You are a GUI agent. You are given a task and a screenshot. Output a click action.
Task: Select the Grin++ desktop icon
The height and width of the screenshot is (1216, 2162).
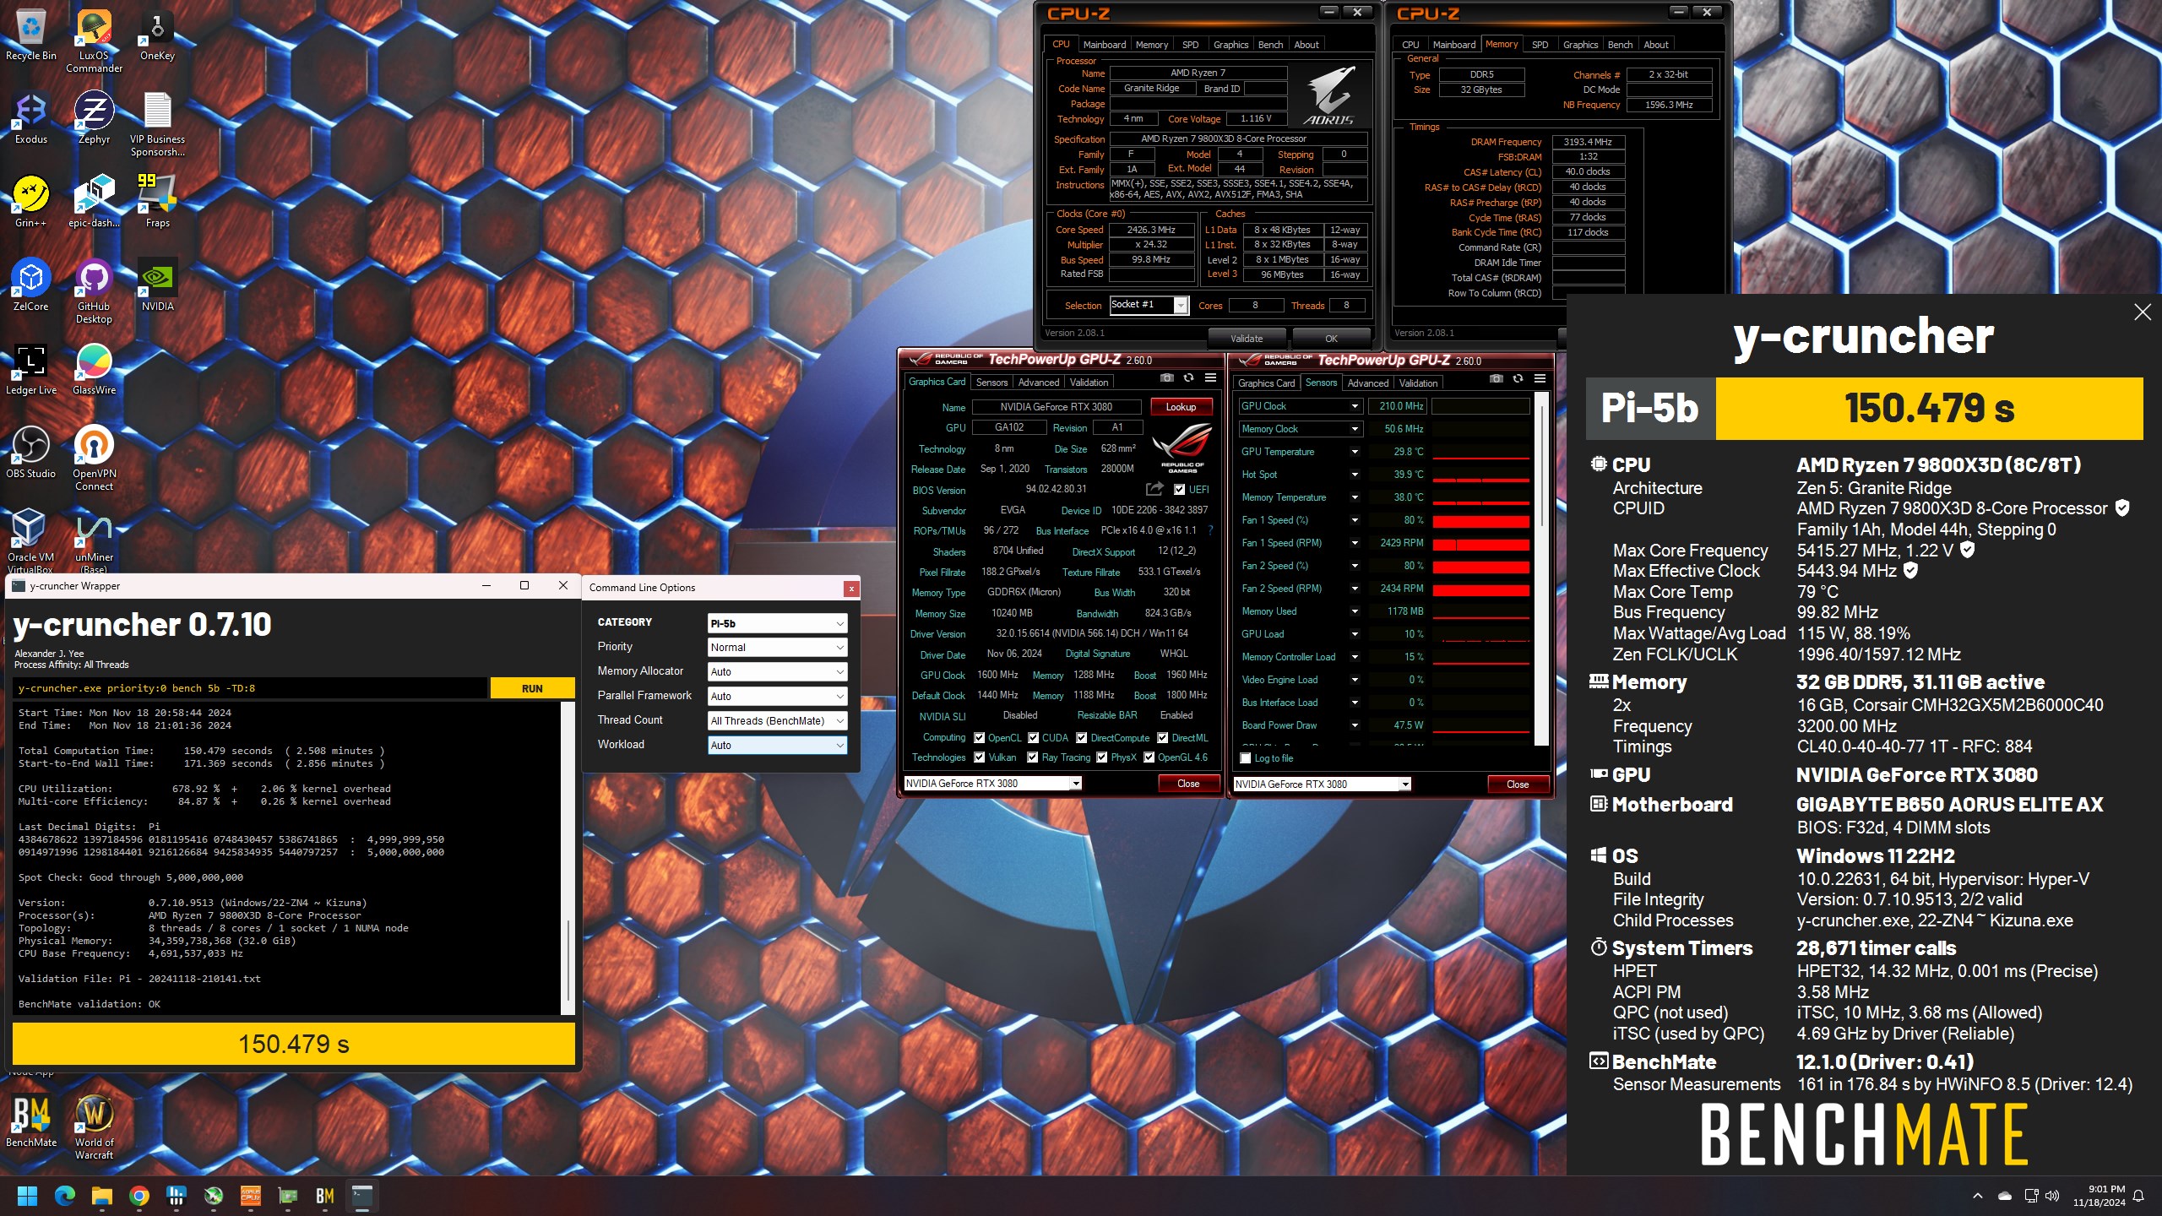[31, 202]
